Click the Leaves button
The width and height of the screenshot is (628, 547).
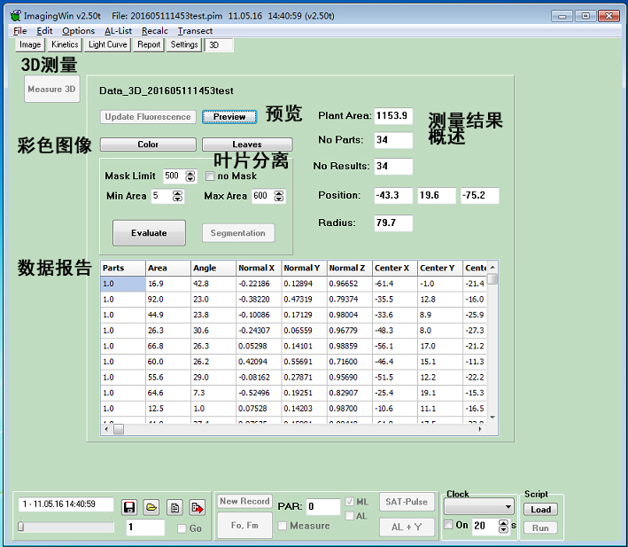pyautogui.click(x=247, y=145)
